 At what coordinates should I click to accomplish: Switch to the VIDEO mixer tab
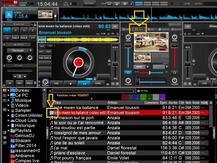pos(138,29)
